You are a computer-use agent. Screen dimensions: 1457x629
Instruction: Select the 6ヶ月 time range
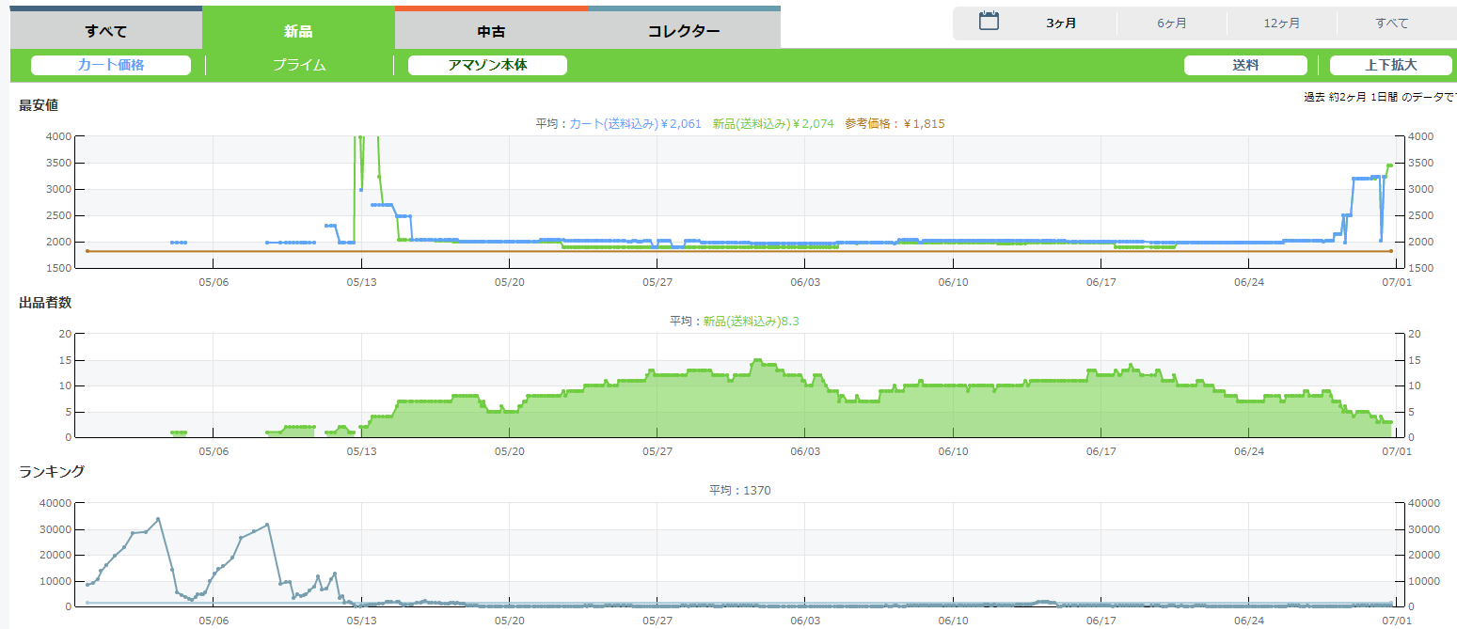(x=1172, y=24)
